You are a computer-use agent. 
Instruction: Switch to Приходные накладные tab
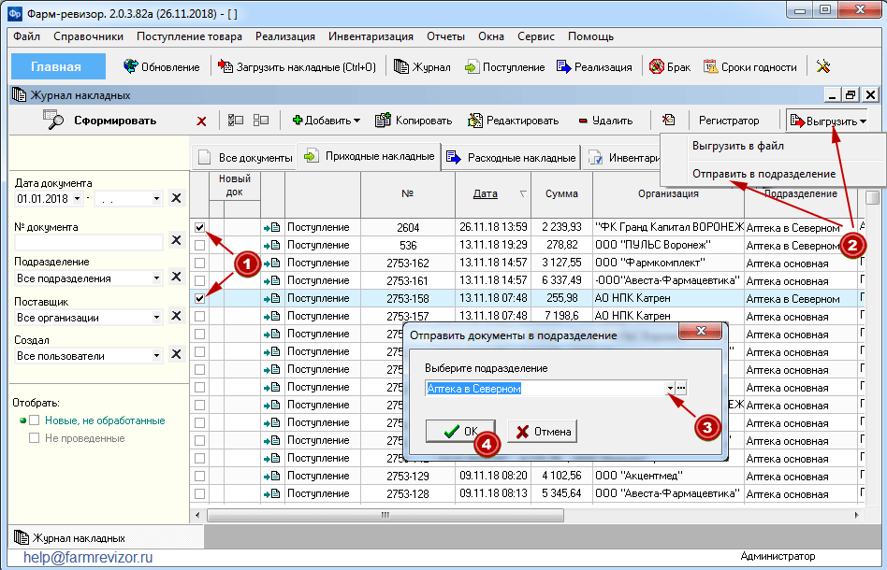370,156
